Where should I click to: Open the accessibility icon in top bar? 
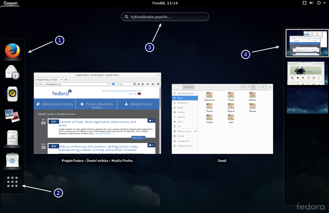[x=305, y=3]
